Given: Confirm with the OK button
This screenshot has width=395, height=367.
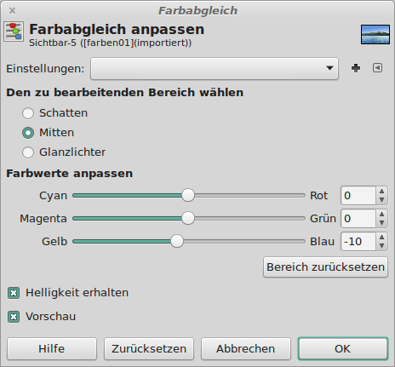Looking at the screenshot, I should tap(343, 348).
